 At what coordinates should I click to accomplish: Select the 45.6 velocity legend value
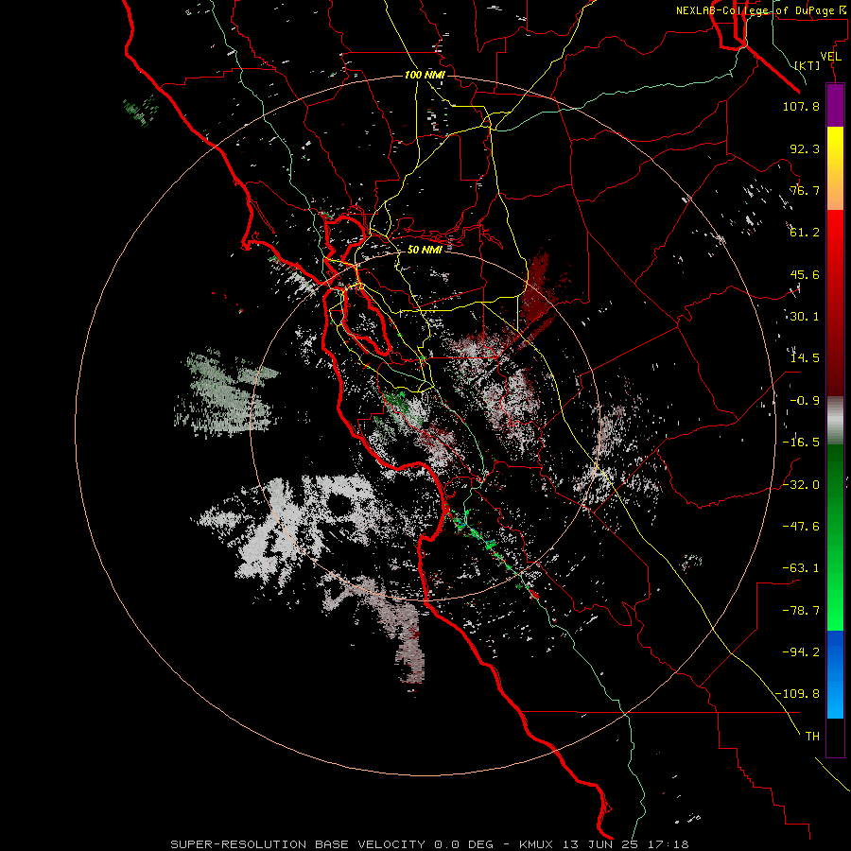[805, 274]
